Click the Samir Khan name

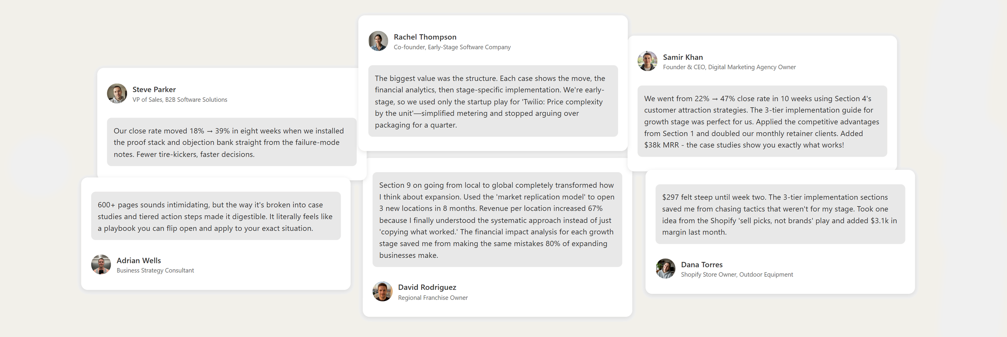(683, 57)
